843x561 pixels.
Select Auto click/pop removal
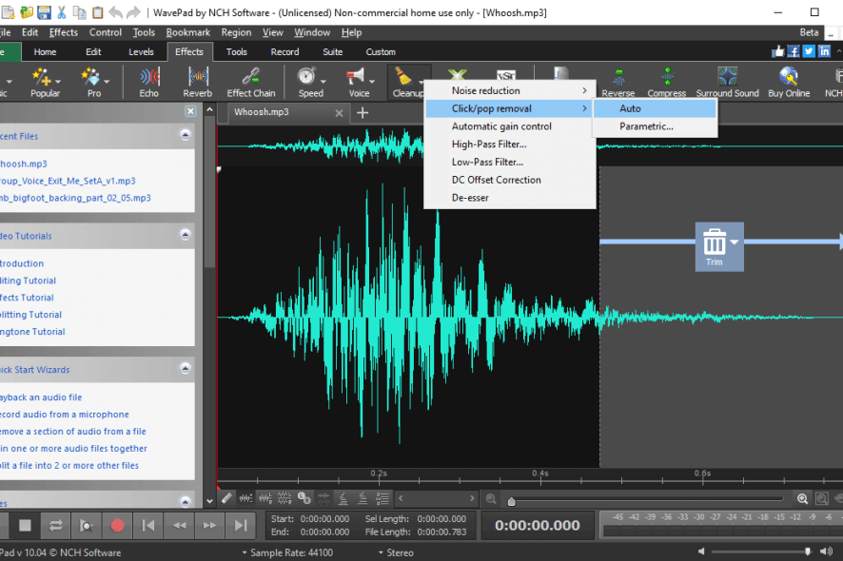(630, 108)
